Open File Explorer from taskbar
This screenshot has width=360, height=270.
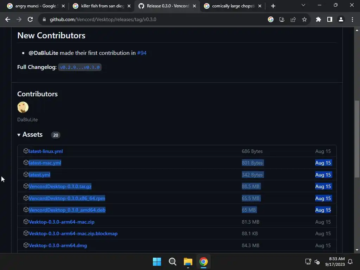tap(188, 262)
